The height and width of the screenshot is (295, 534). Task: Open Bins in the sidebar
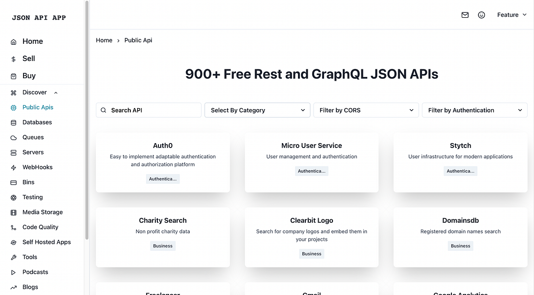(28, 182)
